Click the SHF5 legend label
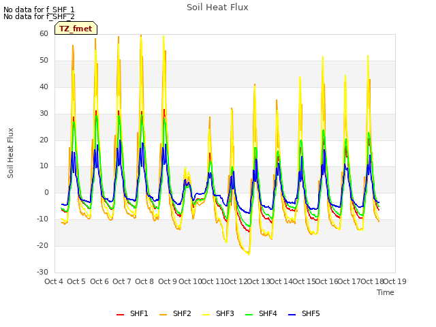This screenshot has height=327, width=436. pyautogui.click(x=311, y=314)
